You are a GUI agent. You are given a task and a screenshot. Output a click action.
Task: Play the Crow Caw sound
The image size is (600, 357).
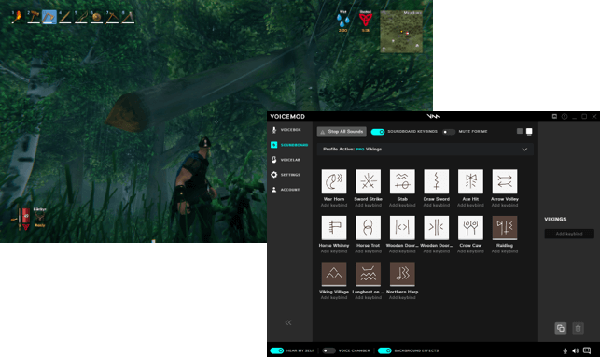[x=470, y=227]
